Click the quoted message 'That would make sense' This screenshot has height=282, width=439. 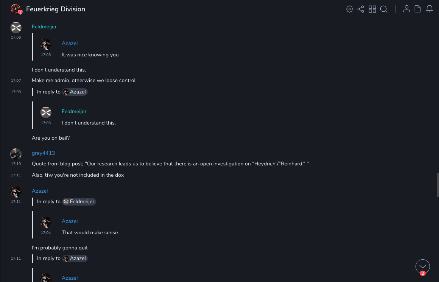90,232
